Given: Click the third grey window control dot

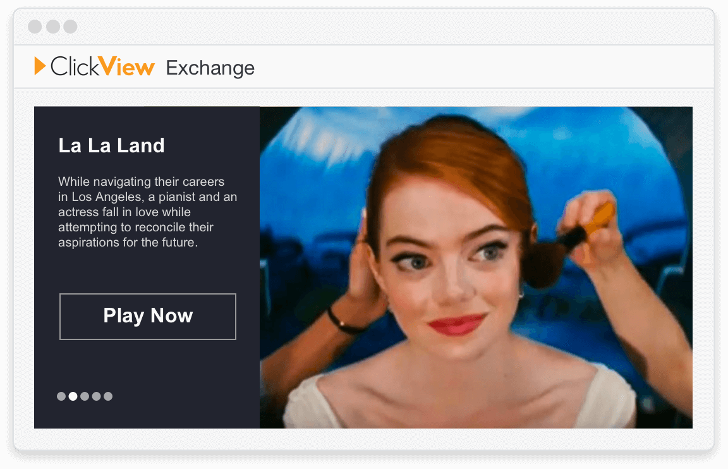Looking at the screenshot, I should point(71,27).
